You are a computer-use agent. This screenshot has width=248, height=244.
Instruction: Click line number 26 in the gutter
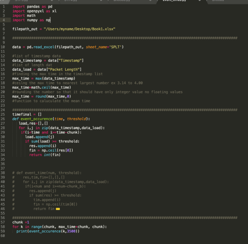point(3,119)
